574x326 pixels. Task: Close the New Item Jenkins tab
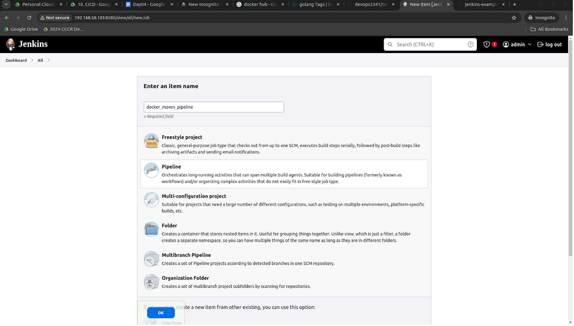click(449, 4)
